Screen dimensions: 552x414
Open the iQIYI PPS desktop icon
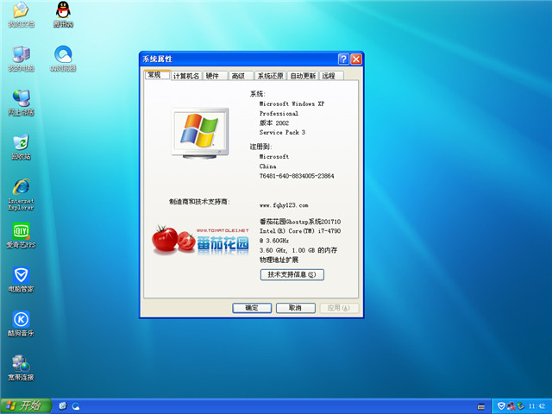(x=21, y=235)
